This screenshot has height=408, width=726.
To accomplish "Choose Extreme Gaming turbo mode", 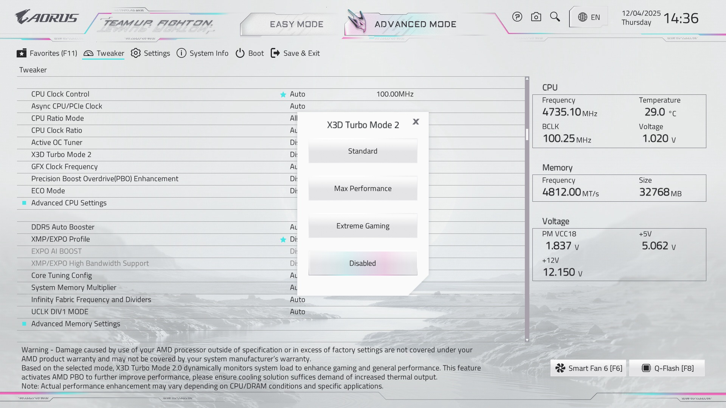I will tap(363, 226).
